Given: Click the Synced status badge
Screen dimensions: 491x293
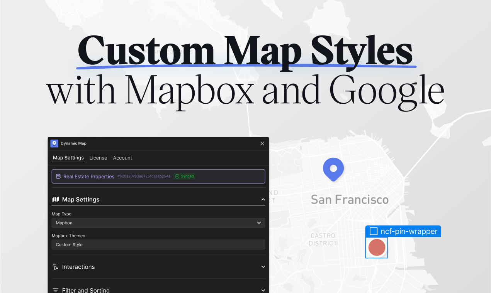Looking at the screenshot, I should [184, 176].
